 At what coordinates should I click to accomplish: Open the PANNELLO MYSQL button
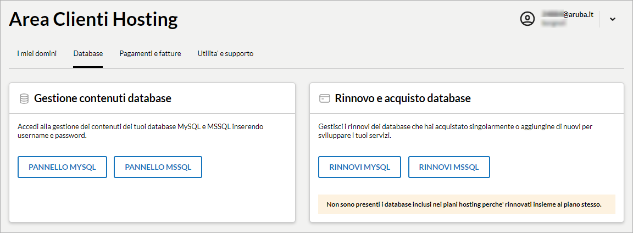click(62, 167)
